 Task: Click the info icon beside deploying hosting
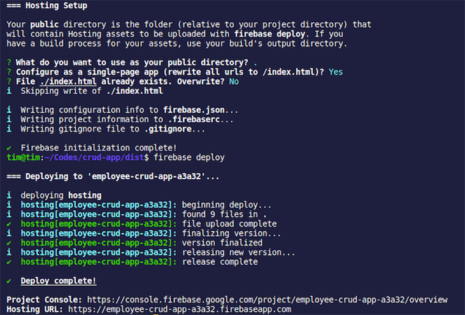(x=9, y=195)
